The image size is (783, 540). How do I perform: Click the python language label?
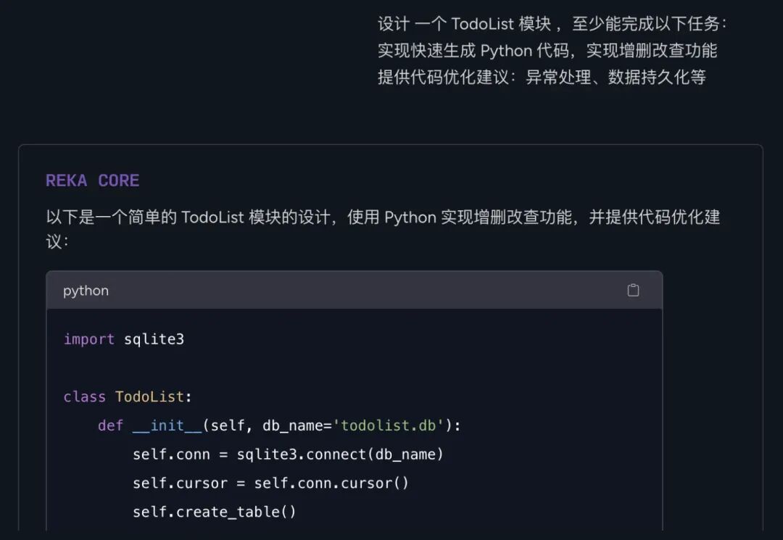[x=86, y=291]
